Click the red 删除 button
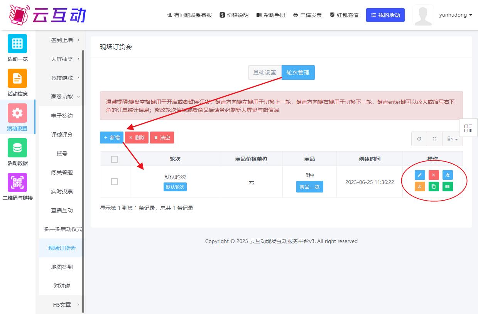Image resolution: width=478 pixels, height=314 pixels. pyautogui.click(x=137, y=138)
